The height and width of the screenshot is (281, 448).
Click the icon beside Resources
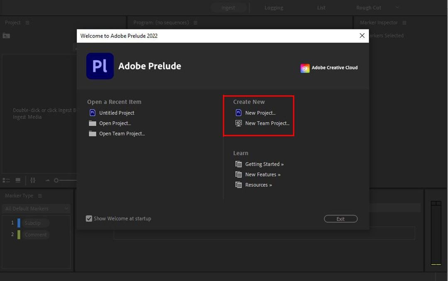(239, 185)
